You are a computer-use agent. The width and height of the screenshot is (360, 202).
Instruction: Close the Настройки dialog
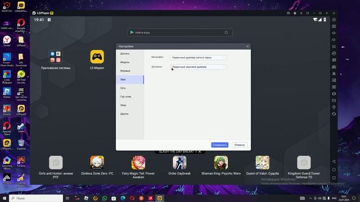coord(247,47)
